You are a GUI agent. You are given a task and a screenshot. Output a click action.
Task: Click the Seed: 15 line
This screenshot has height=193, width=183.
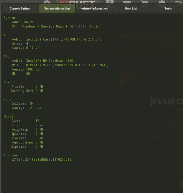(25, 121)
